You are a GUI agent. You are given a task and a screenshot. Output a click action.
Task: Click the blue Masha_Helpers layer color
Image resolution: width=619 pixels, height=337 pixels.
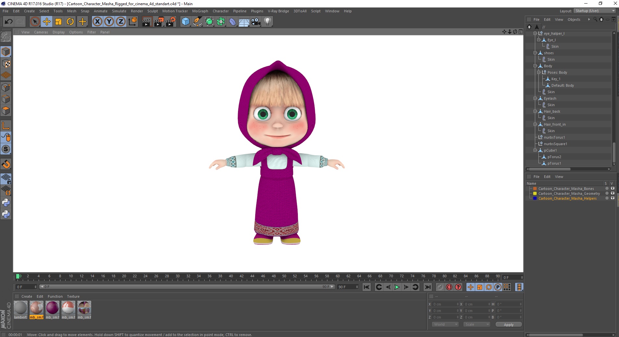point(535,198)
